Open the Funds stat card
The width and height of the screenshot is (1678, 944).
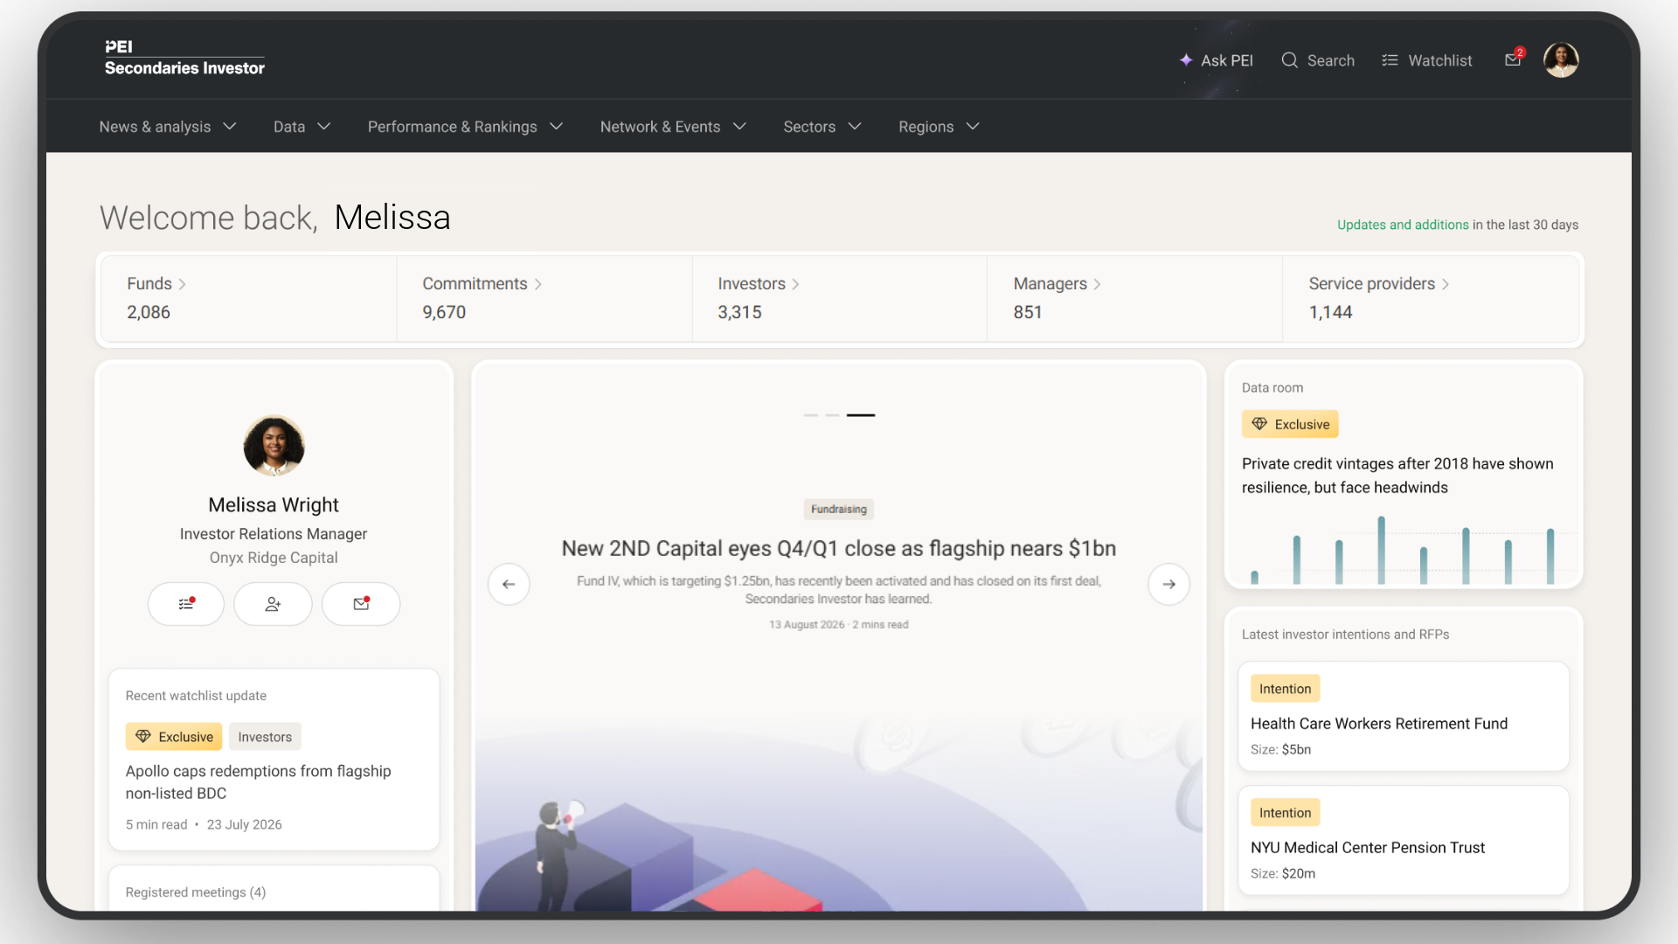click(249, 298)
